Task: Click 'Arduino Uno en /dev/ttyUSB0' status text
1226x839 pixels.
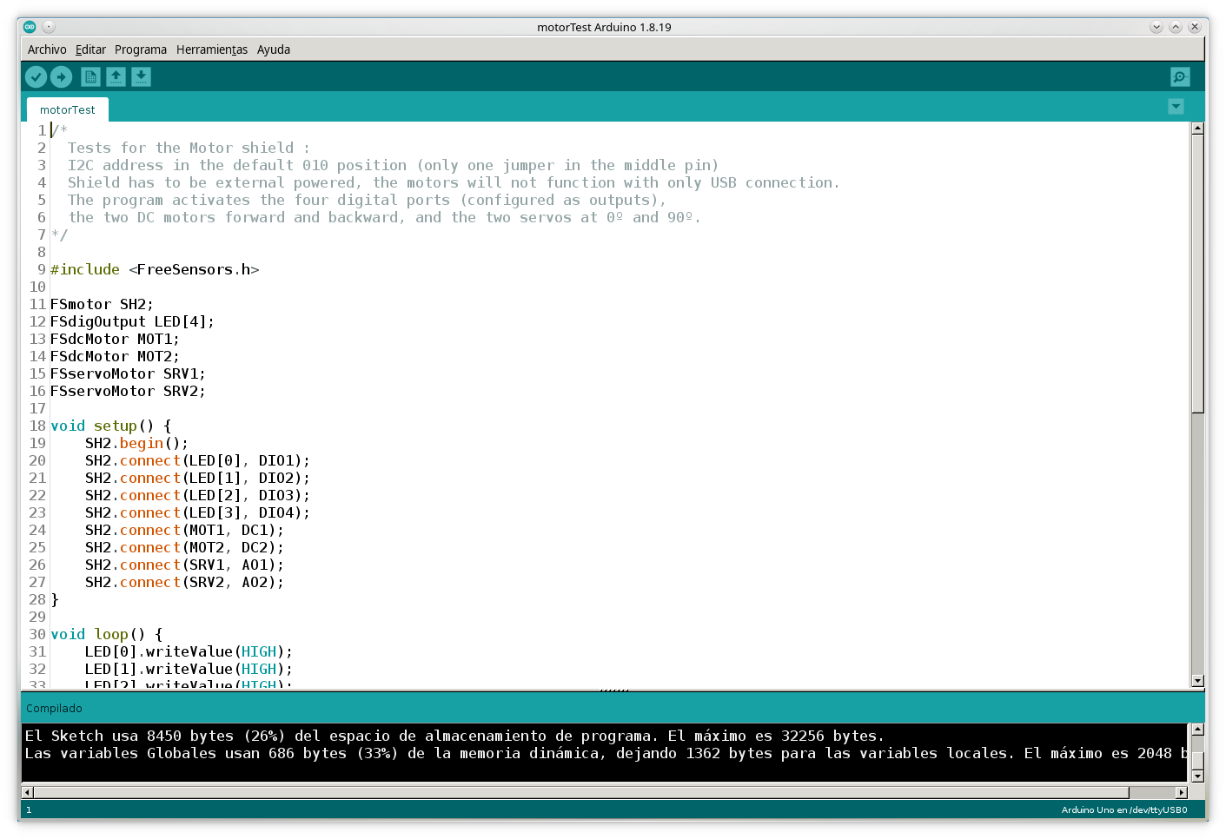Action: tap(1124, 809)
